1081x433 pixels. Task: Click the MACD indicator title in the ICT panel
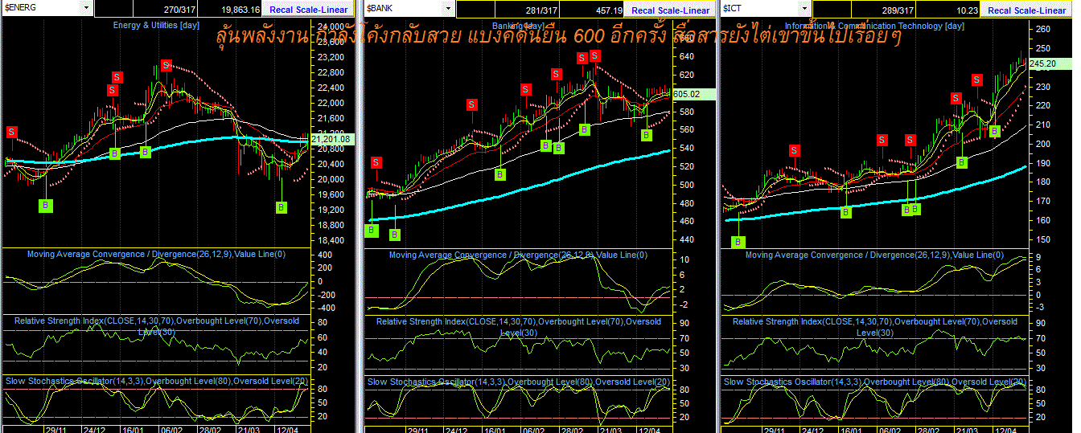point(874,255)
